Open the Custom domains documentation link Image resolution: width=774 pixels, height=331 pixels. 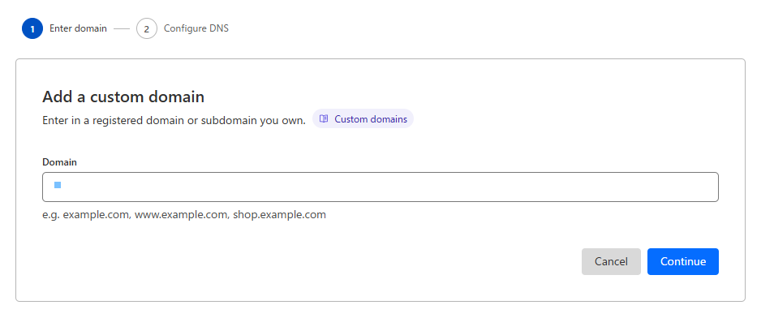pos(370,119)
